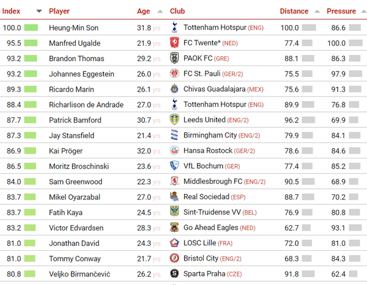Click Tottenham crest in Heung-Min Son's row

click(x=174, y=28)
